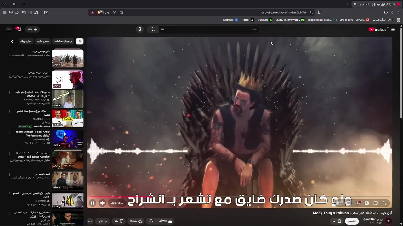Open options for Omar - Yalli Neset Almahbh mix
403x226 pixels.
coord(9,153)
